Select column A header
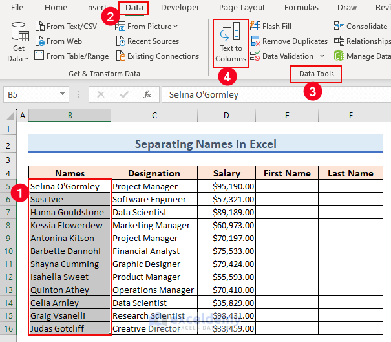Viewport: 391px width, 342px height. point(23,116)
